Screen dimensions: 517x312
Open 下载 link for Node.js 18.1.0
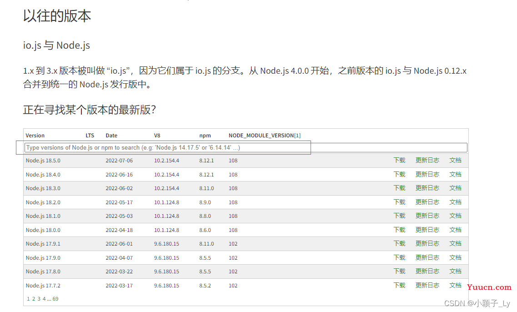coord(399,216)
